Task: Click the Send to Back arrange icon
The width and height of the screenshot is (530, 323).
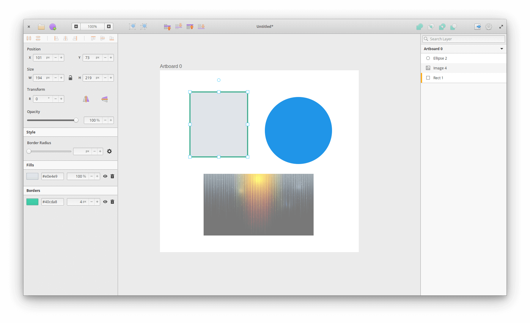Action: 201,27
